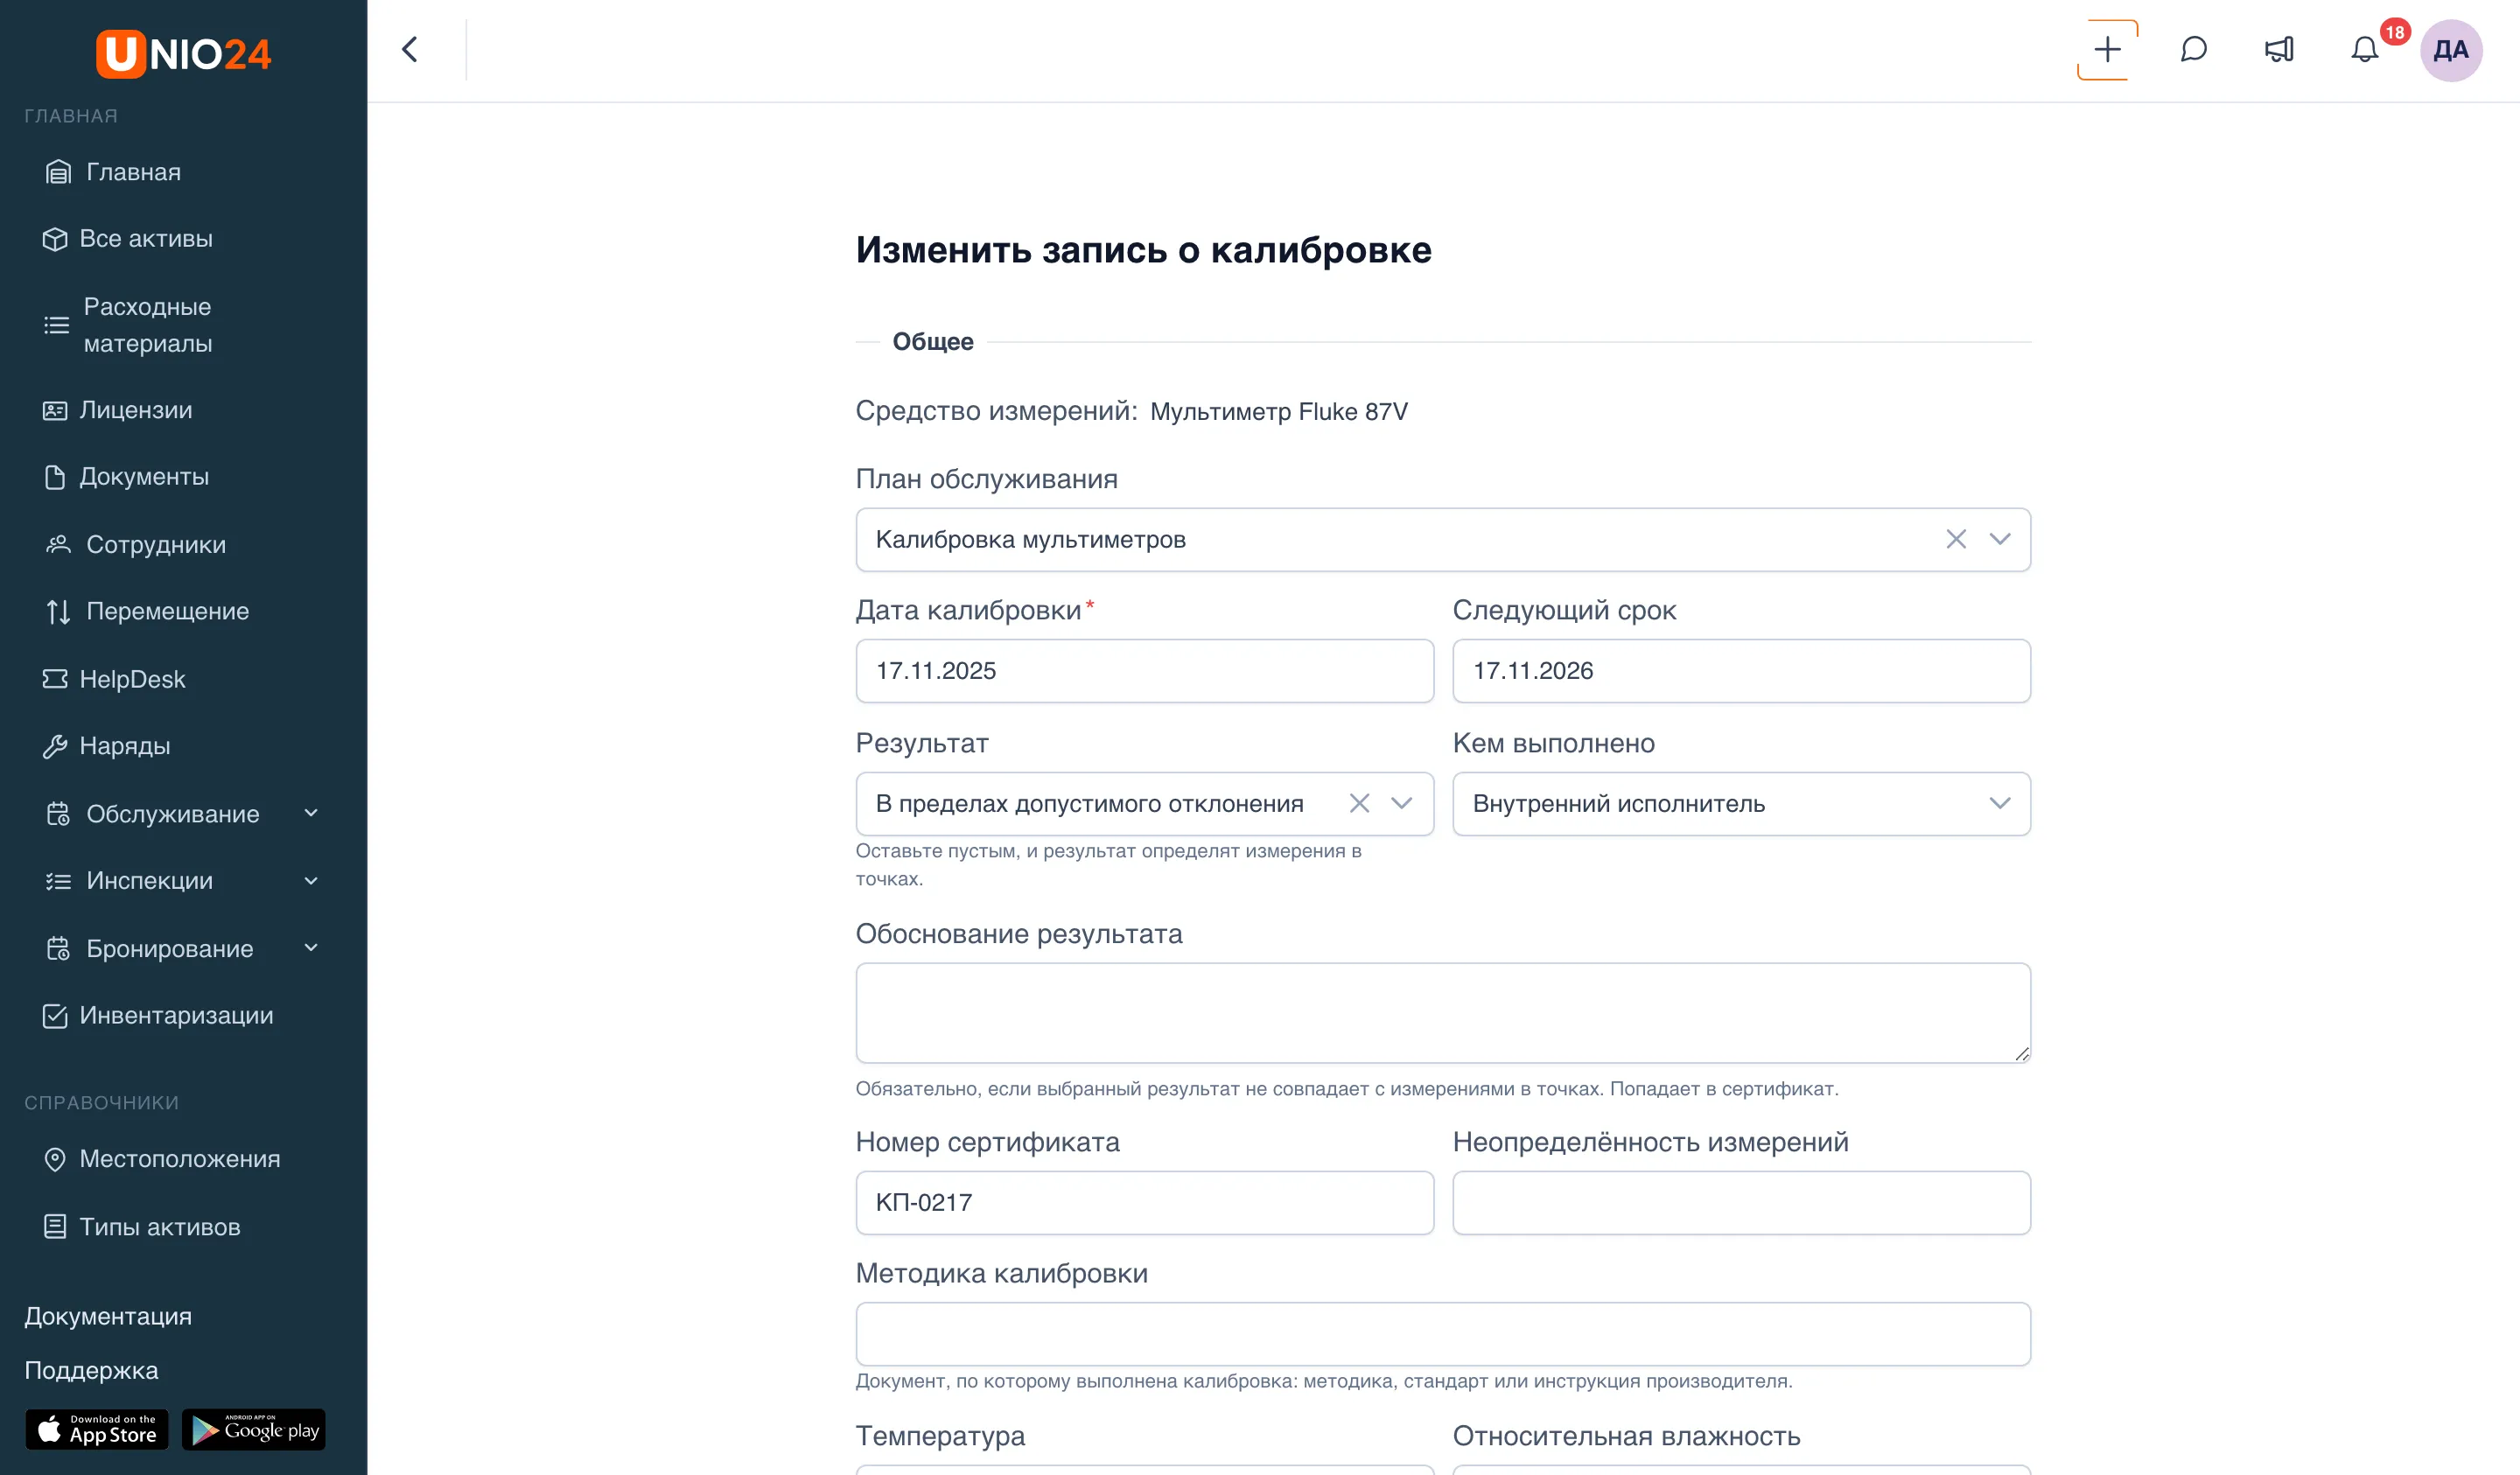
Task: Click the Следующий срок date field
Action: point(1741,670)
